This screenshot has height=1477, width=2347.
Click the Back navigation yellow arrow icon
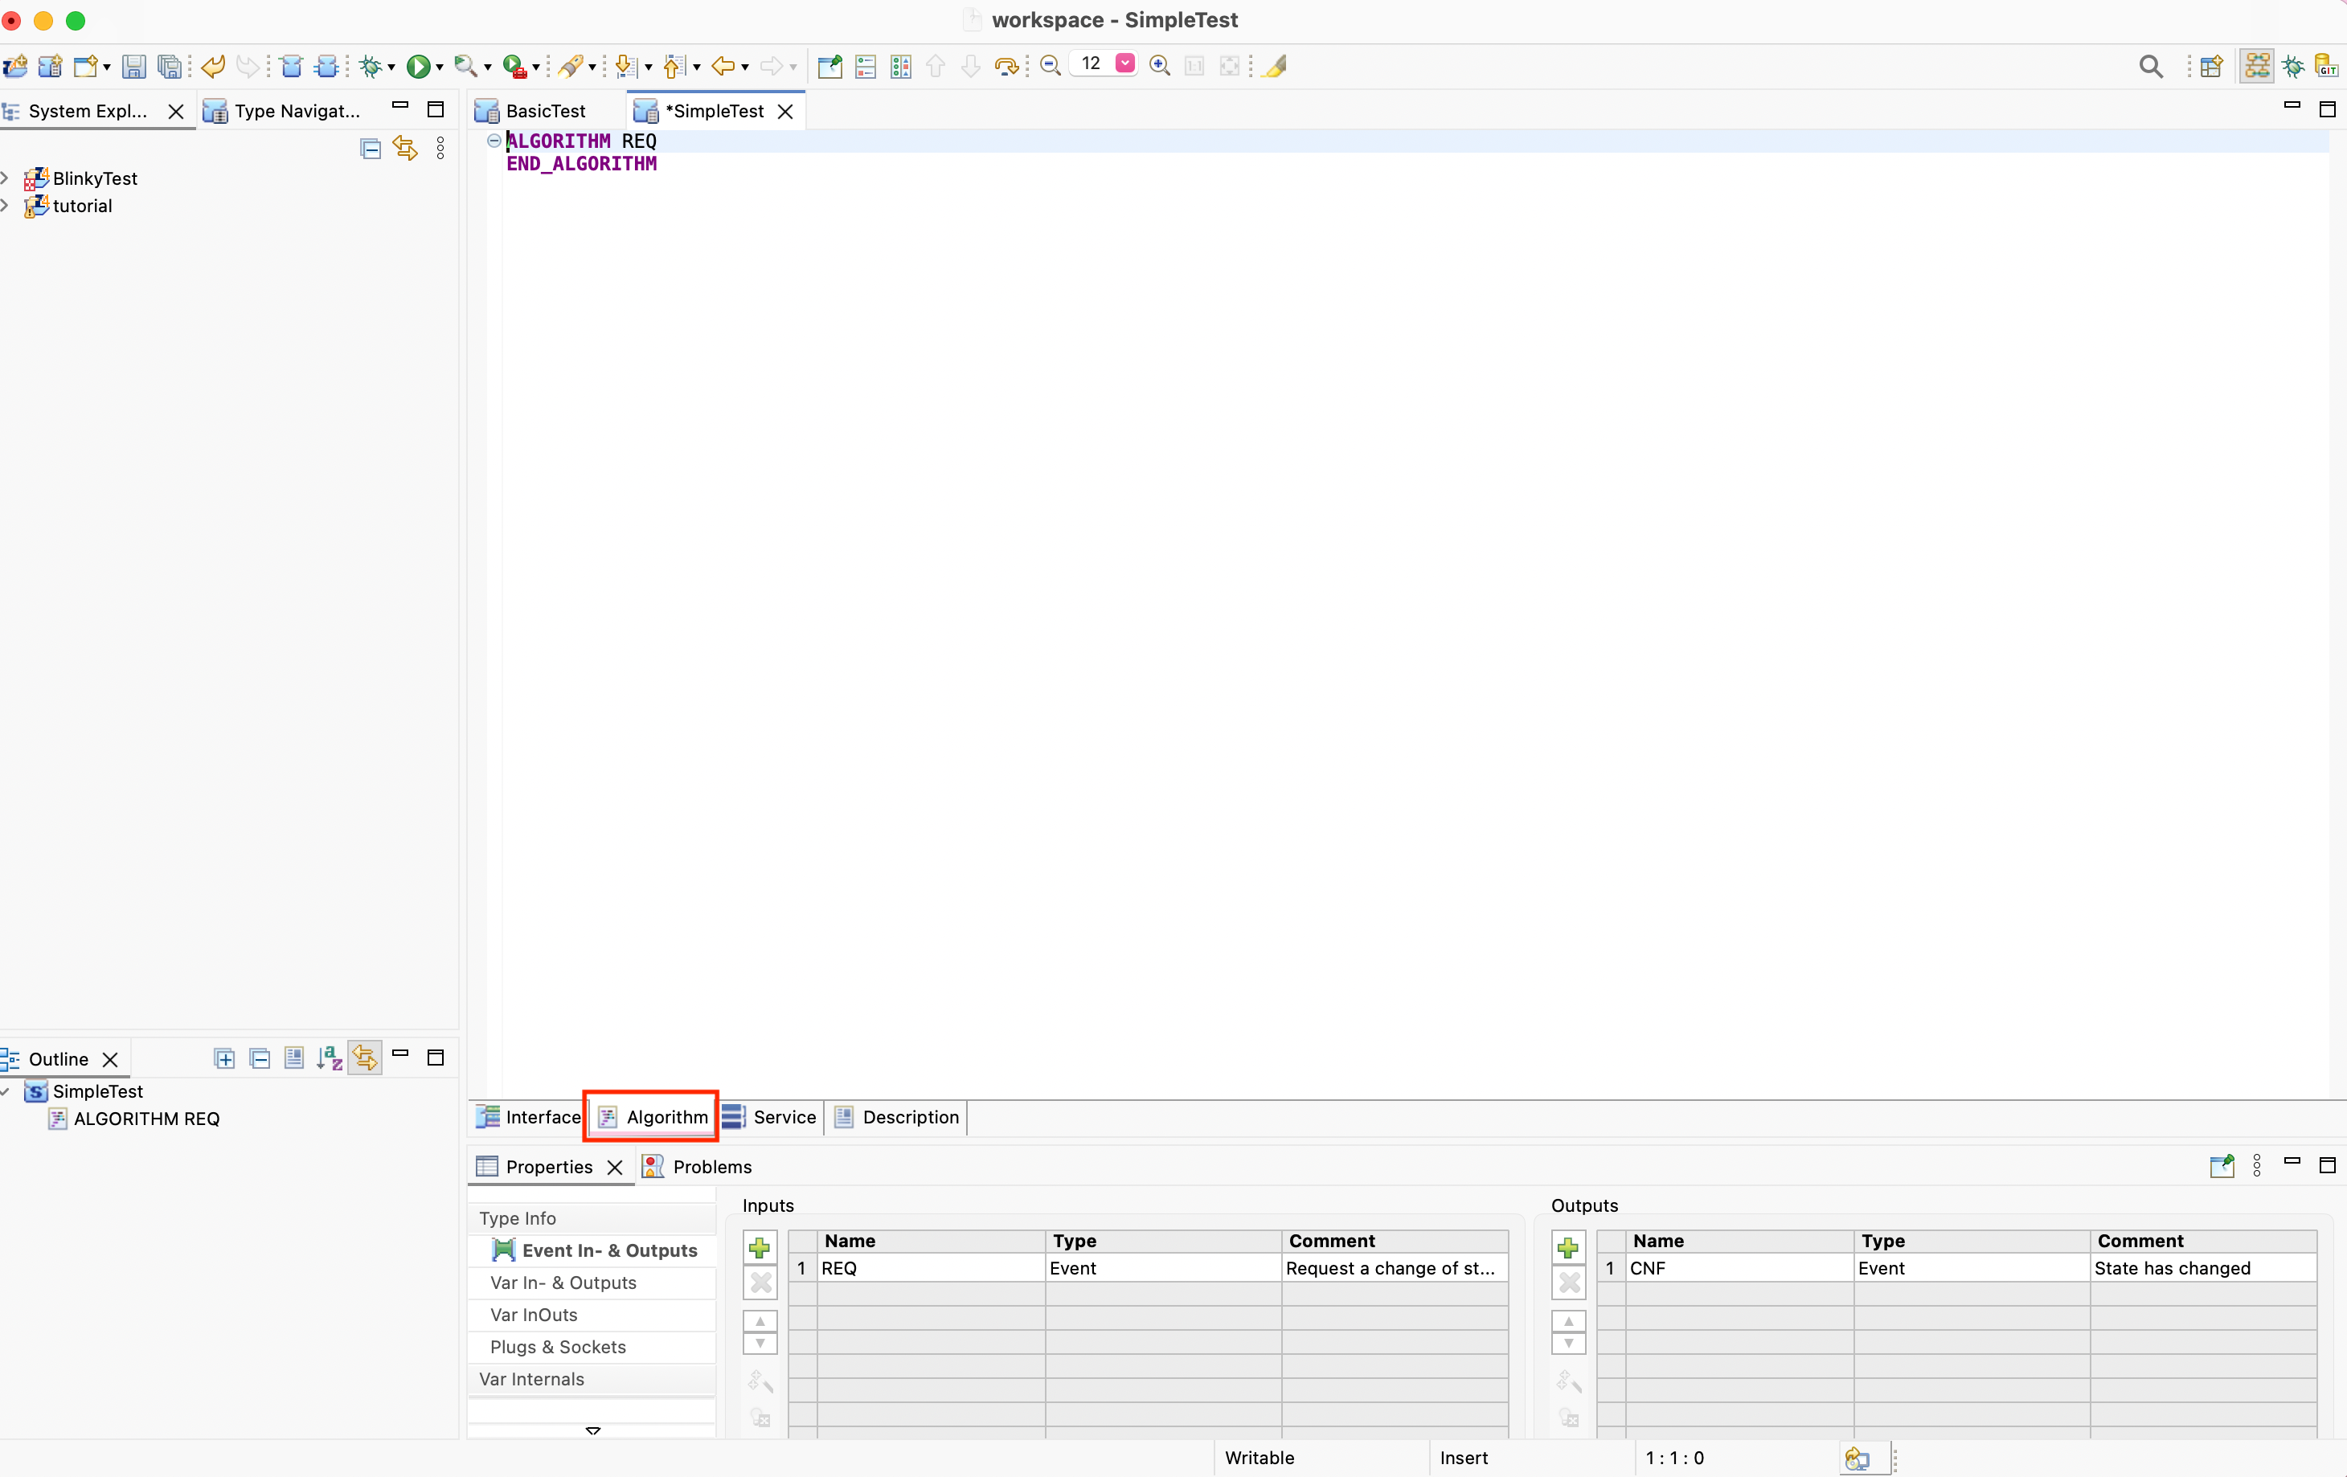pyautogui.click(x=723, y=66)
